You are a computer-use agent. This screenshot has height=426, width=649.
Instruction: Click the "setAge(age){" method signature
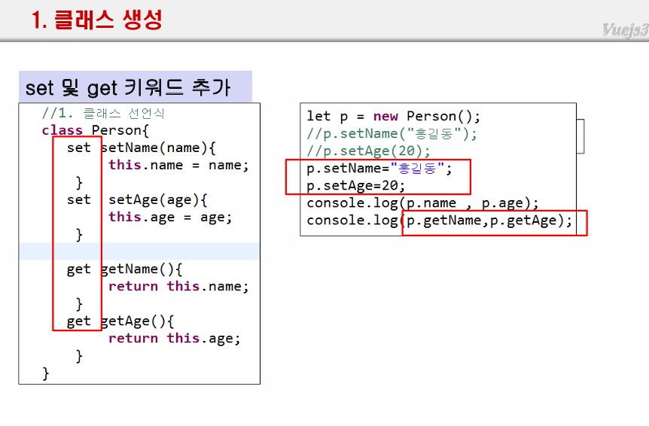(x=157, y=200)
